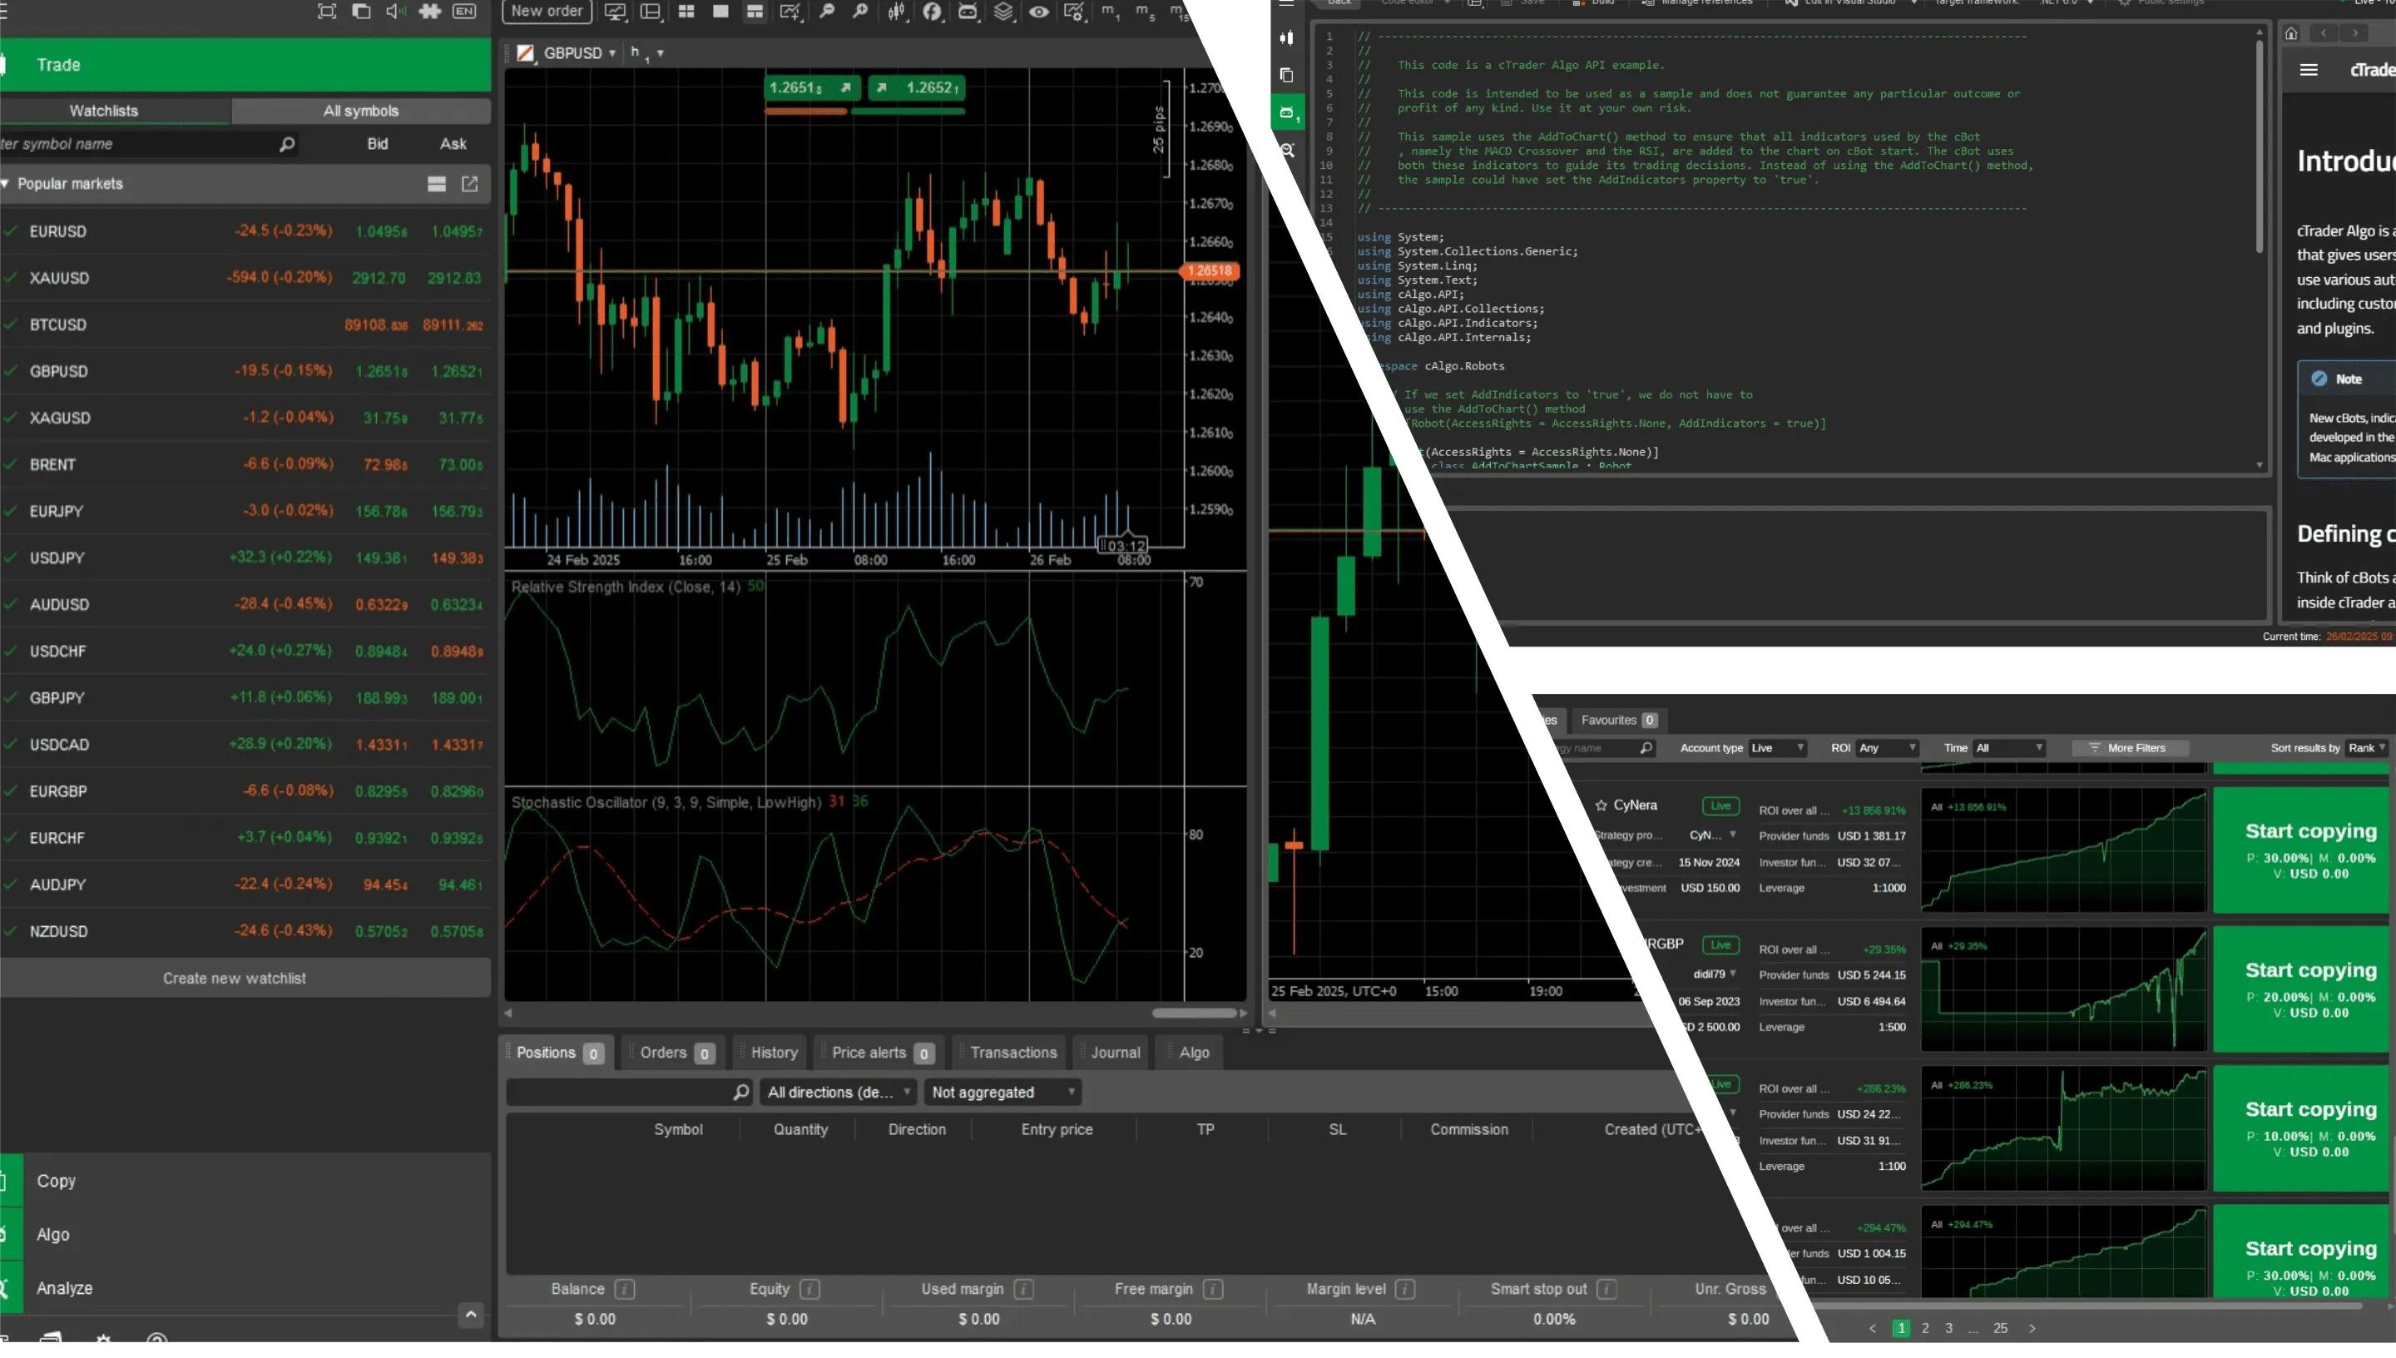Open the Analyze section in sidebar

tap(245, 1288)
